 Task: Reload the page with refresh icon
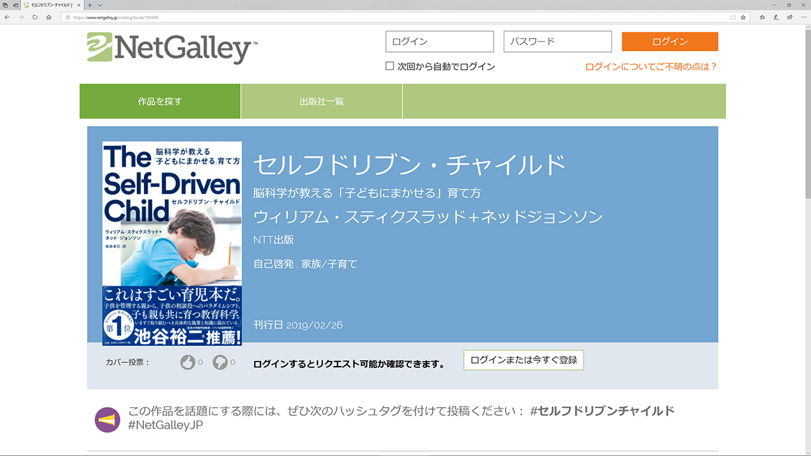(35, 17)
